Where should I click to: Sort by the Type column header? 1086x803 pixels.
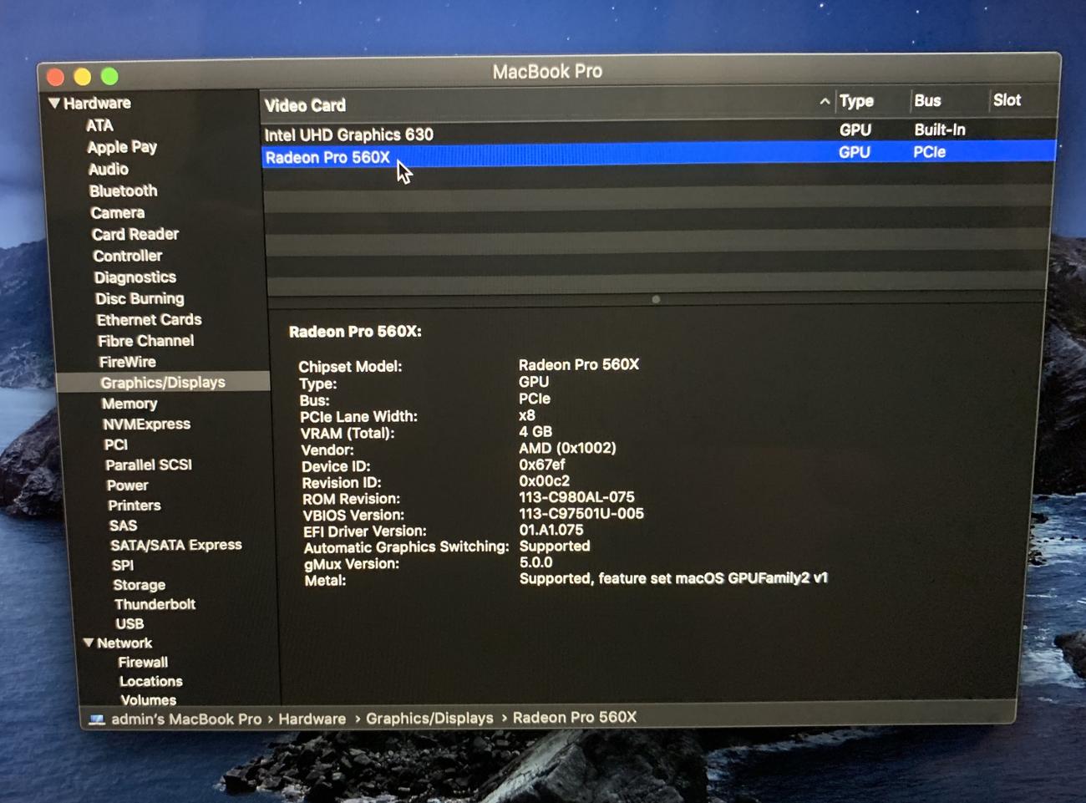point(857,101)
